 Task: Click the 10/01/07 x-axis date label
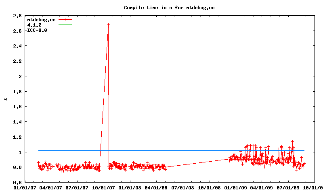click(x=103, y=187)
